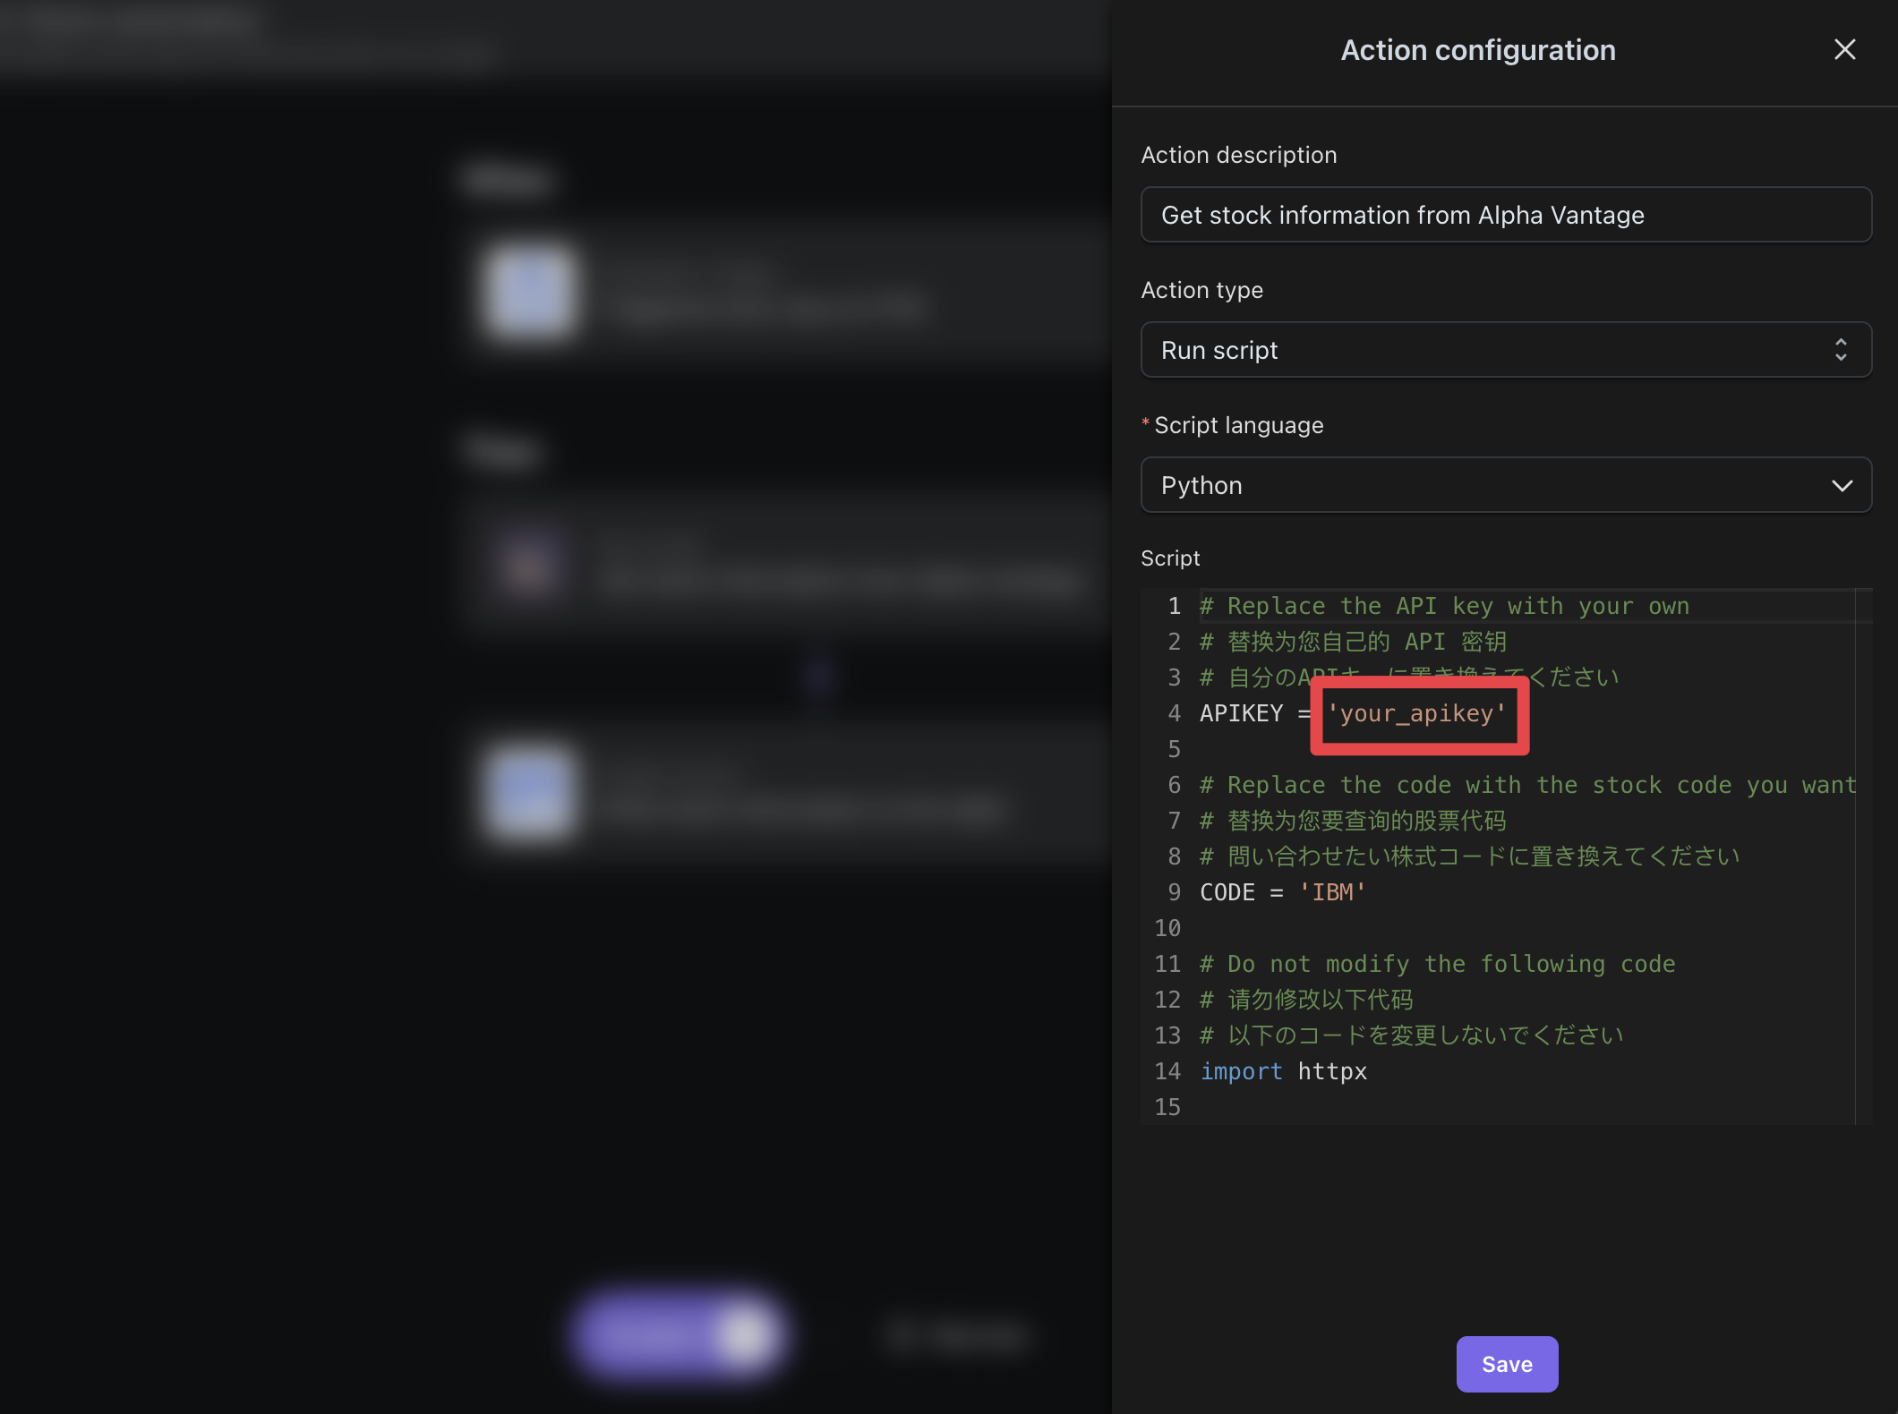Click the close X button on dialog
Image resolution: width=1898 pixels, height=1414 pixels.
click(x=1849, y=47)
